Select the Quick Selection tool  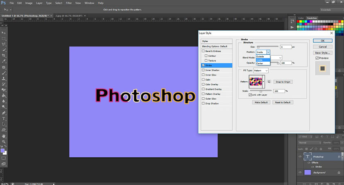tap(4, 50)
